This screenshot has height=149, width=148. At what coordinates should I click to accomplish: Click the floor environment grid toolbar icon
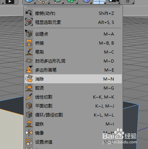pyautogui.click(x=99, y=2)
